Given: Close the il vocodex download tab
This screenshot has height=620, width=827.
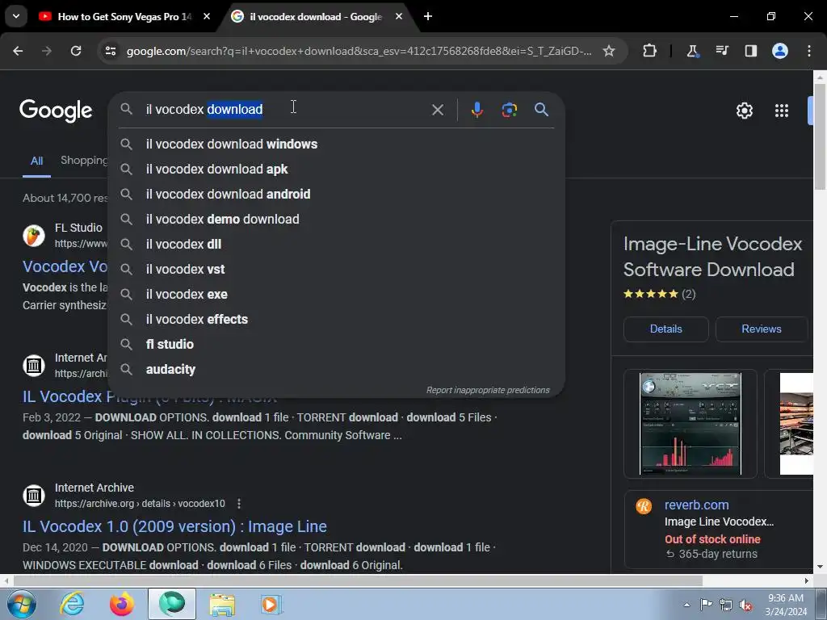Looking at the screenshot, I should click(x=399, y=16).
